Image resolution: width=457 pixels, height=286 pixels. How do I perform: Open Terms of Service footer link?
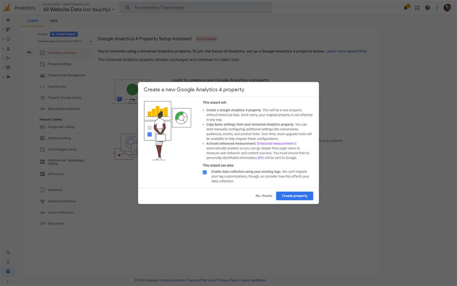(201, 280)
